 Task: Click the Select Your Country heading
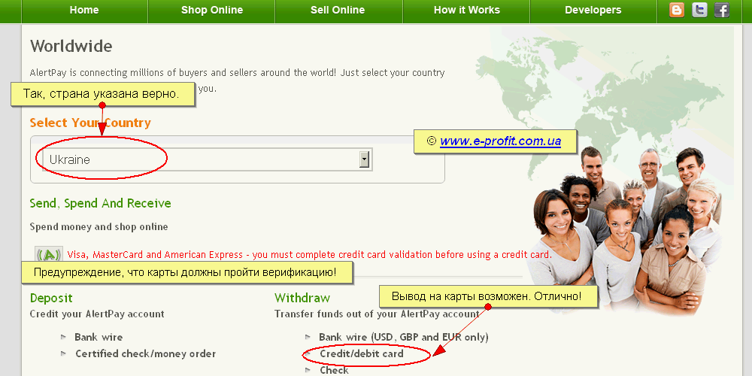pos(90,123)
